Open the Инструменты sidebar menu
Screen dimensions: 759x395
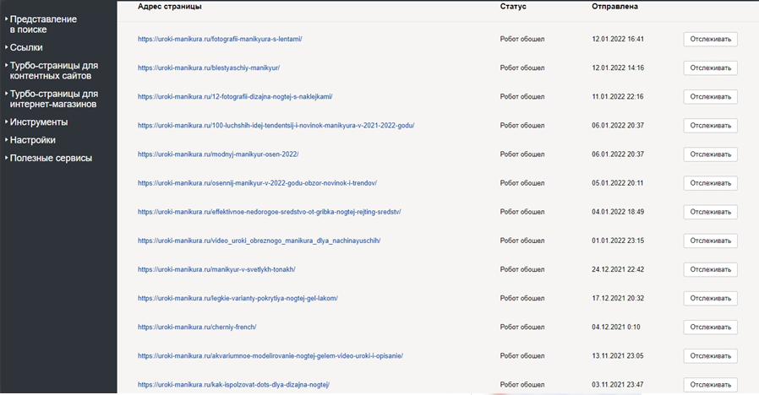[39, 122]
